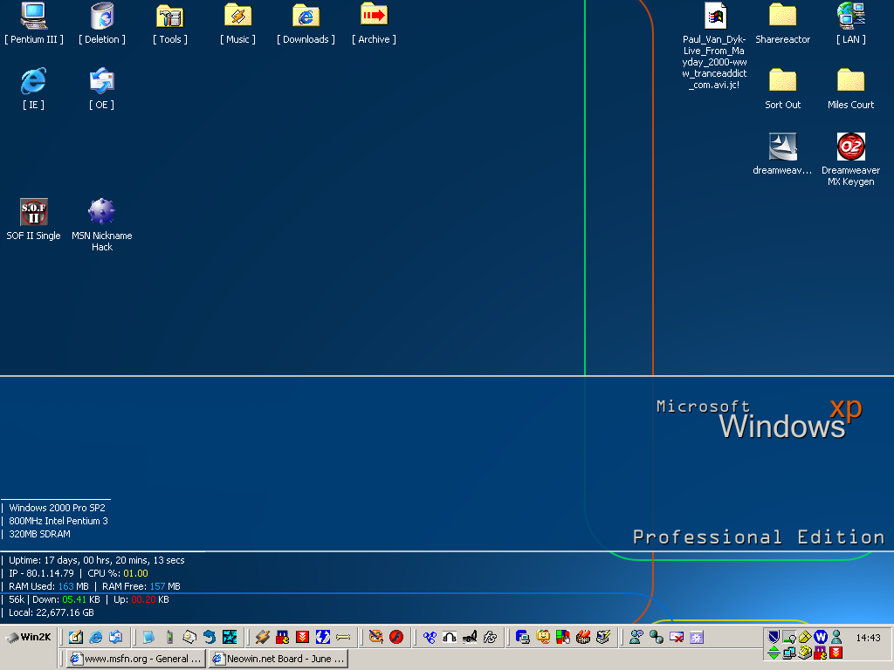Open the Music desktop folder

click(238, 16)
